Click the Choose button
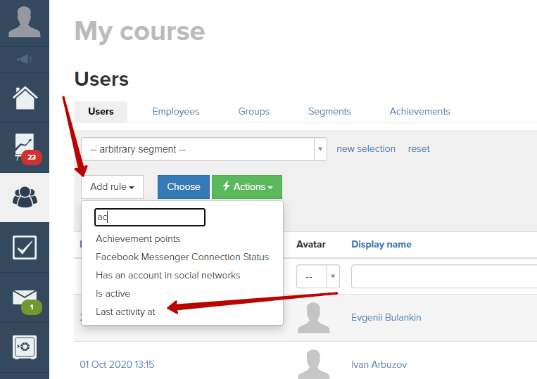537x379 pixels. 184,187
